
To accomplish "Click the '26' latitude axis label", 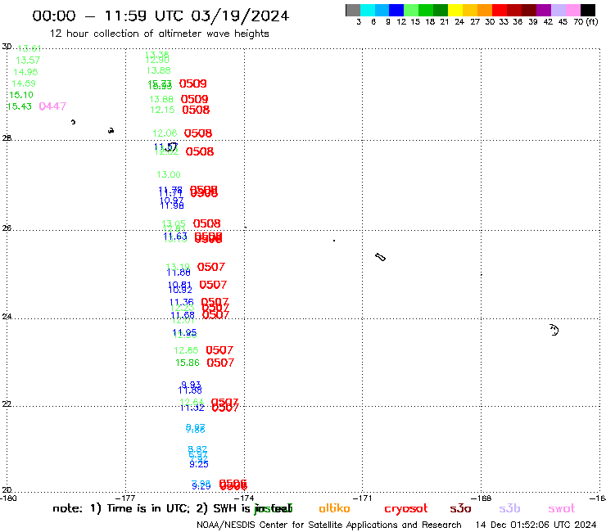I will (7, 228).
